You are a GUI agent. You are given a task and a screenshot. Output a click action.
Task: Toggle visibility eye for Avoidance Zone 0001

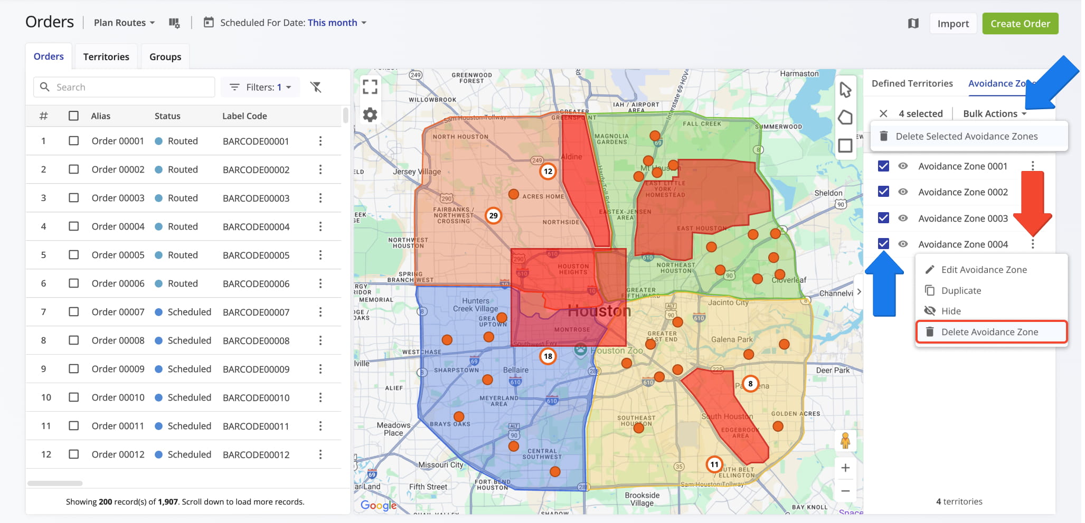(903, 166)
